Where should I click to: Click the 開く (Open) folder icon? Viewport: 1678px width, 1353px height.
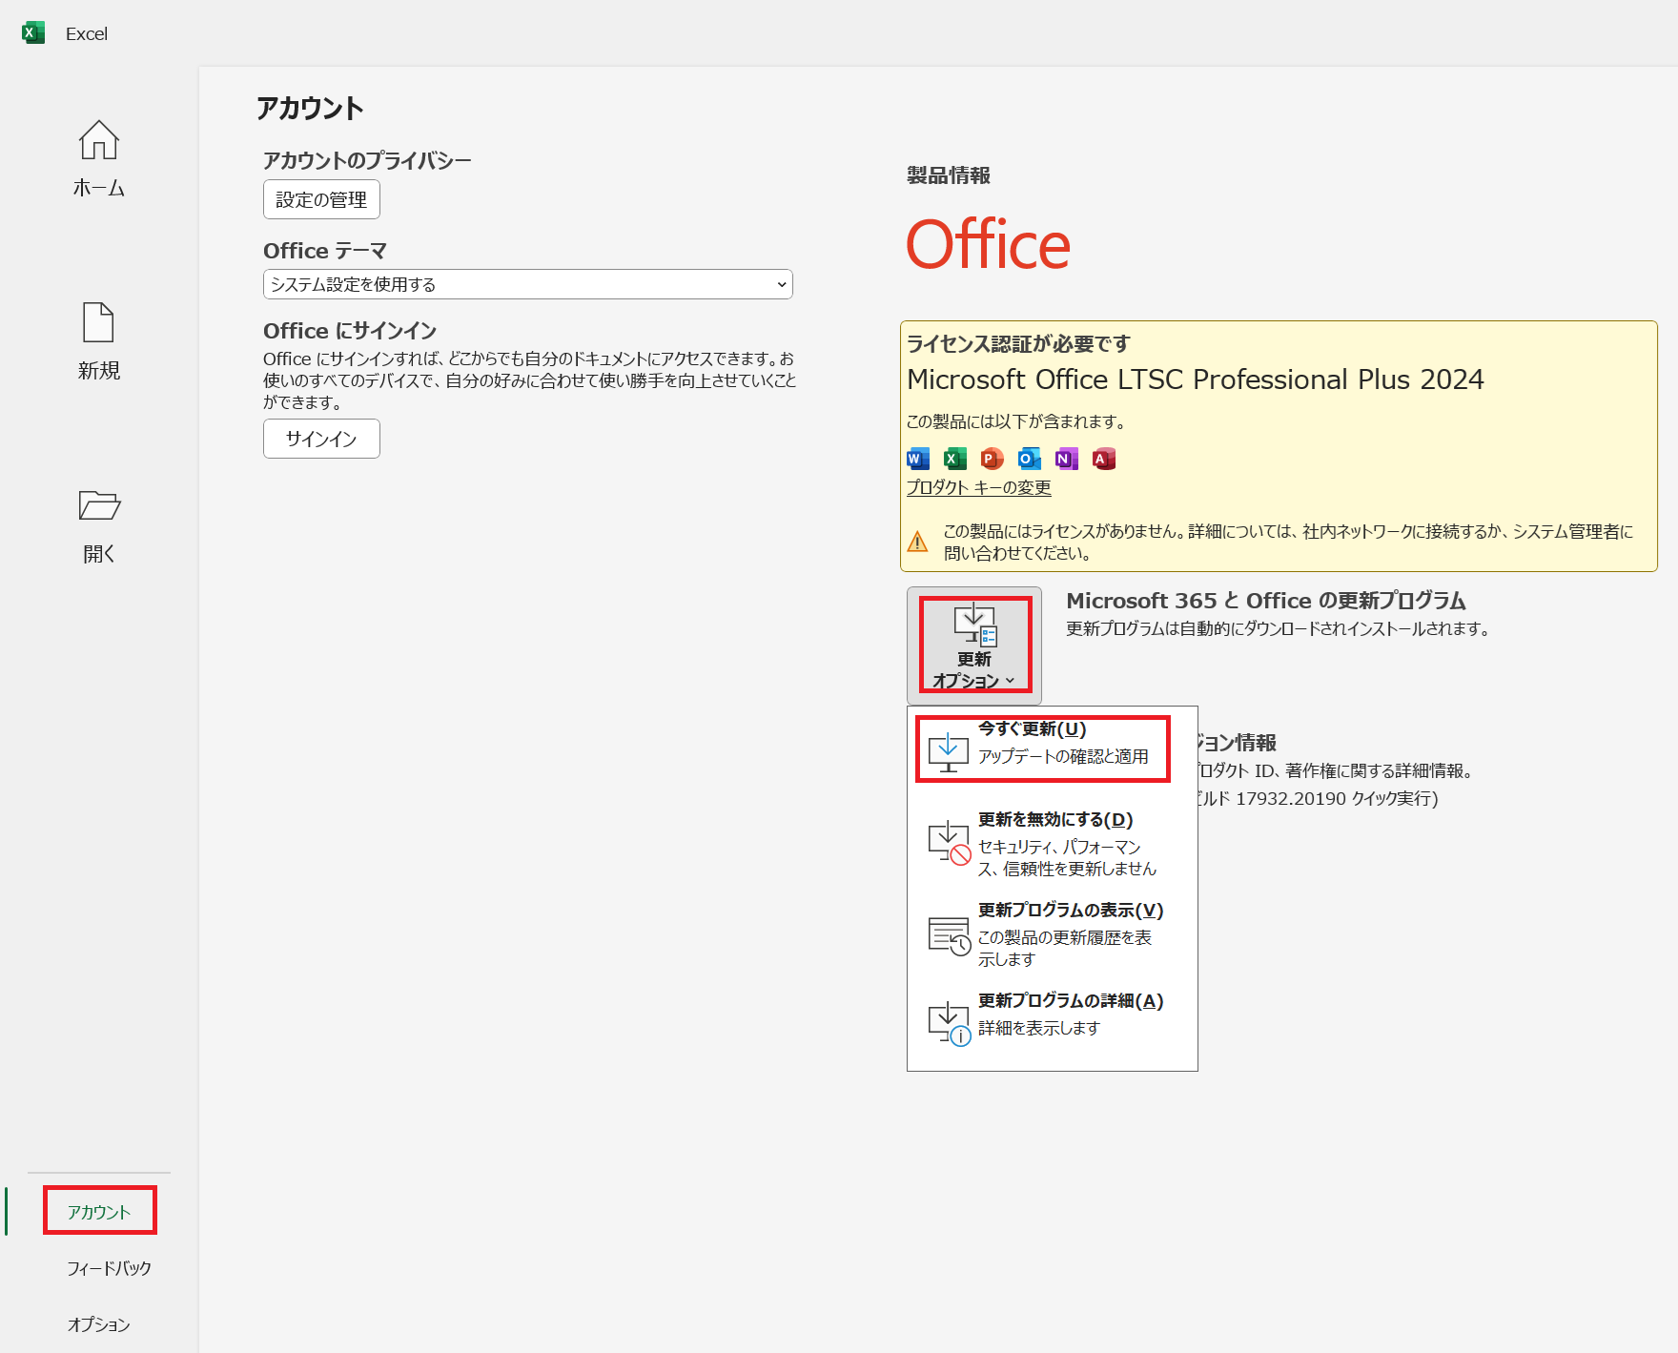pos(99,505)
